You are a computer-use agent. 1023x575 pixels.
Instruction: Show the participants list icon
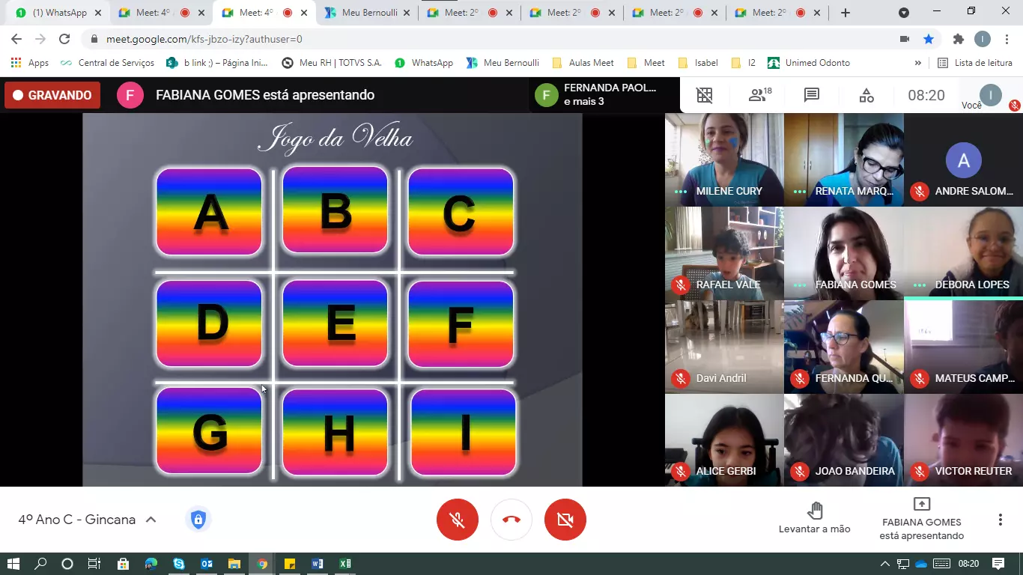pos(759,95)
